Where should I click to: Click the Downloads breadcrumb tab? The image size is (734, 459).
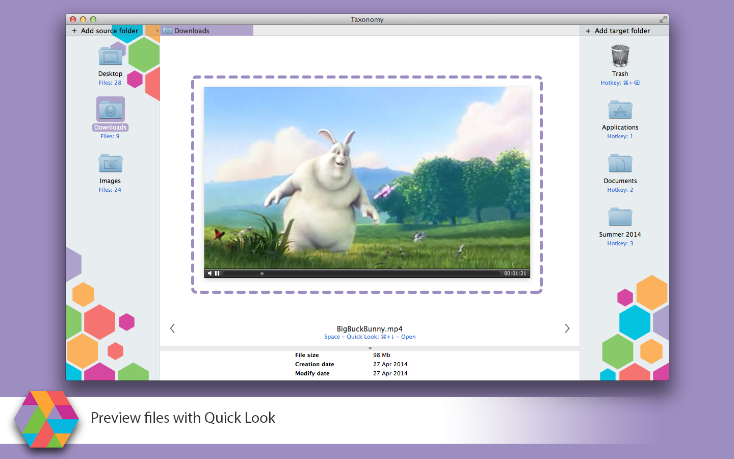(192, 31)
